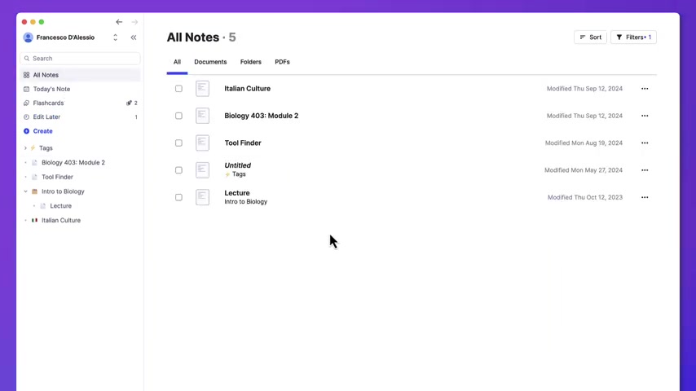
Task: Click Tool Finder document icon in sidebar
Action: [34, 177]
